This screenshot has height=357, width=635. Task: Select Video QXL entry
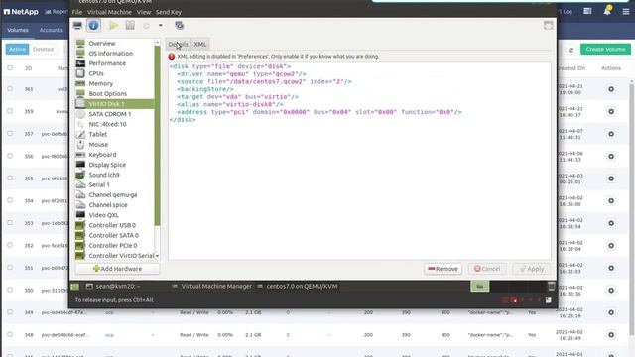pyautogui.click(x=114, y=215)
